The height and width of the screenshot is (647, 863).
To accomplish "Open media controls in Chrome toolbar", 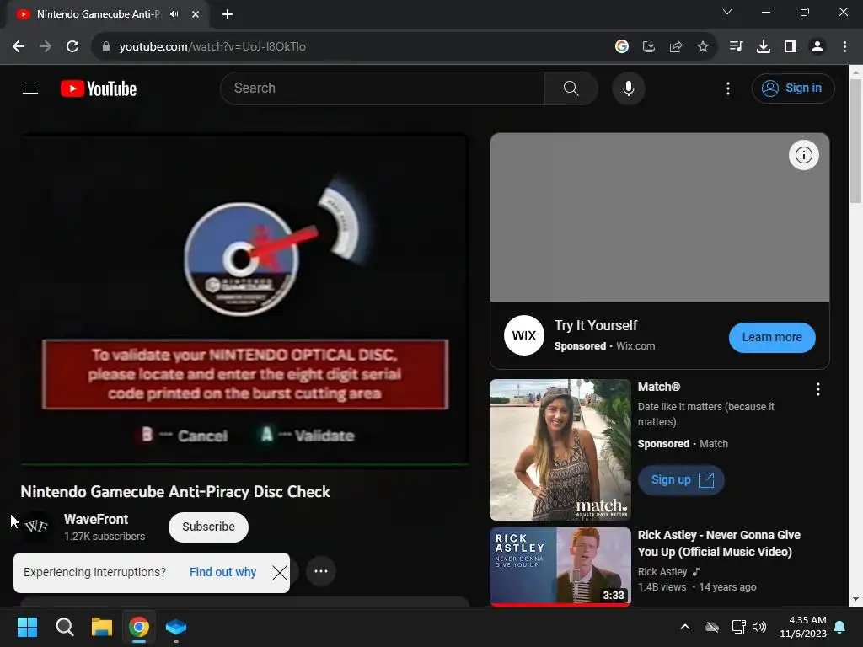I will click(736, 47).
